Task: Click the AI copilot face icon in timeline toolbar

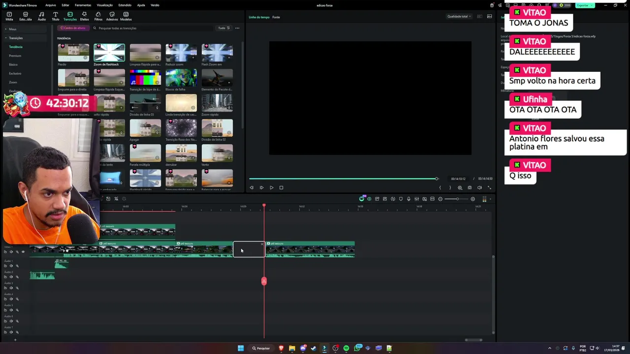Action: [361, 199]
